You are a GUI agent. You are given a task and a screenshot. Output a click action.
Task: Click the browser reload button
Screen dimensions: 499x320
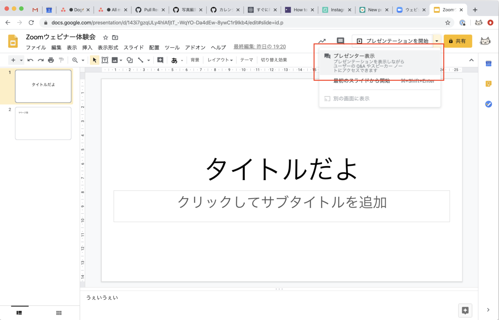[31, 23]
